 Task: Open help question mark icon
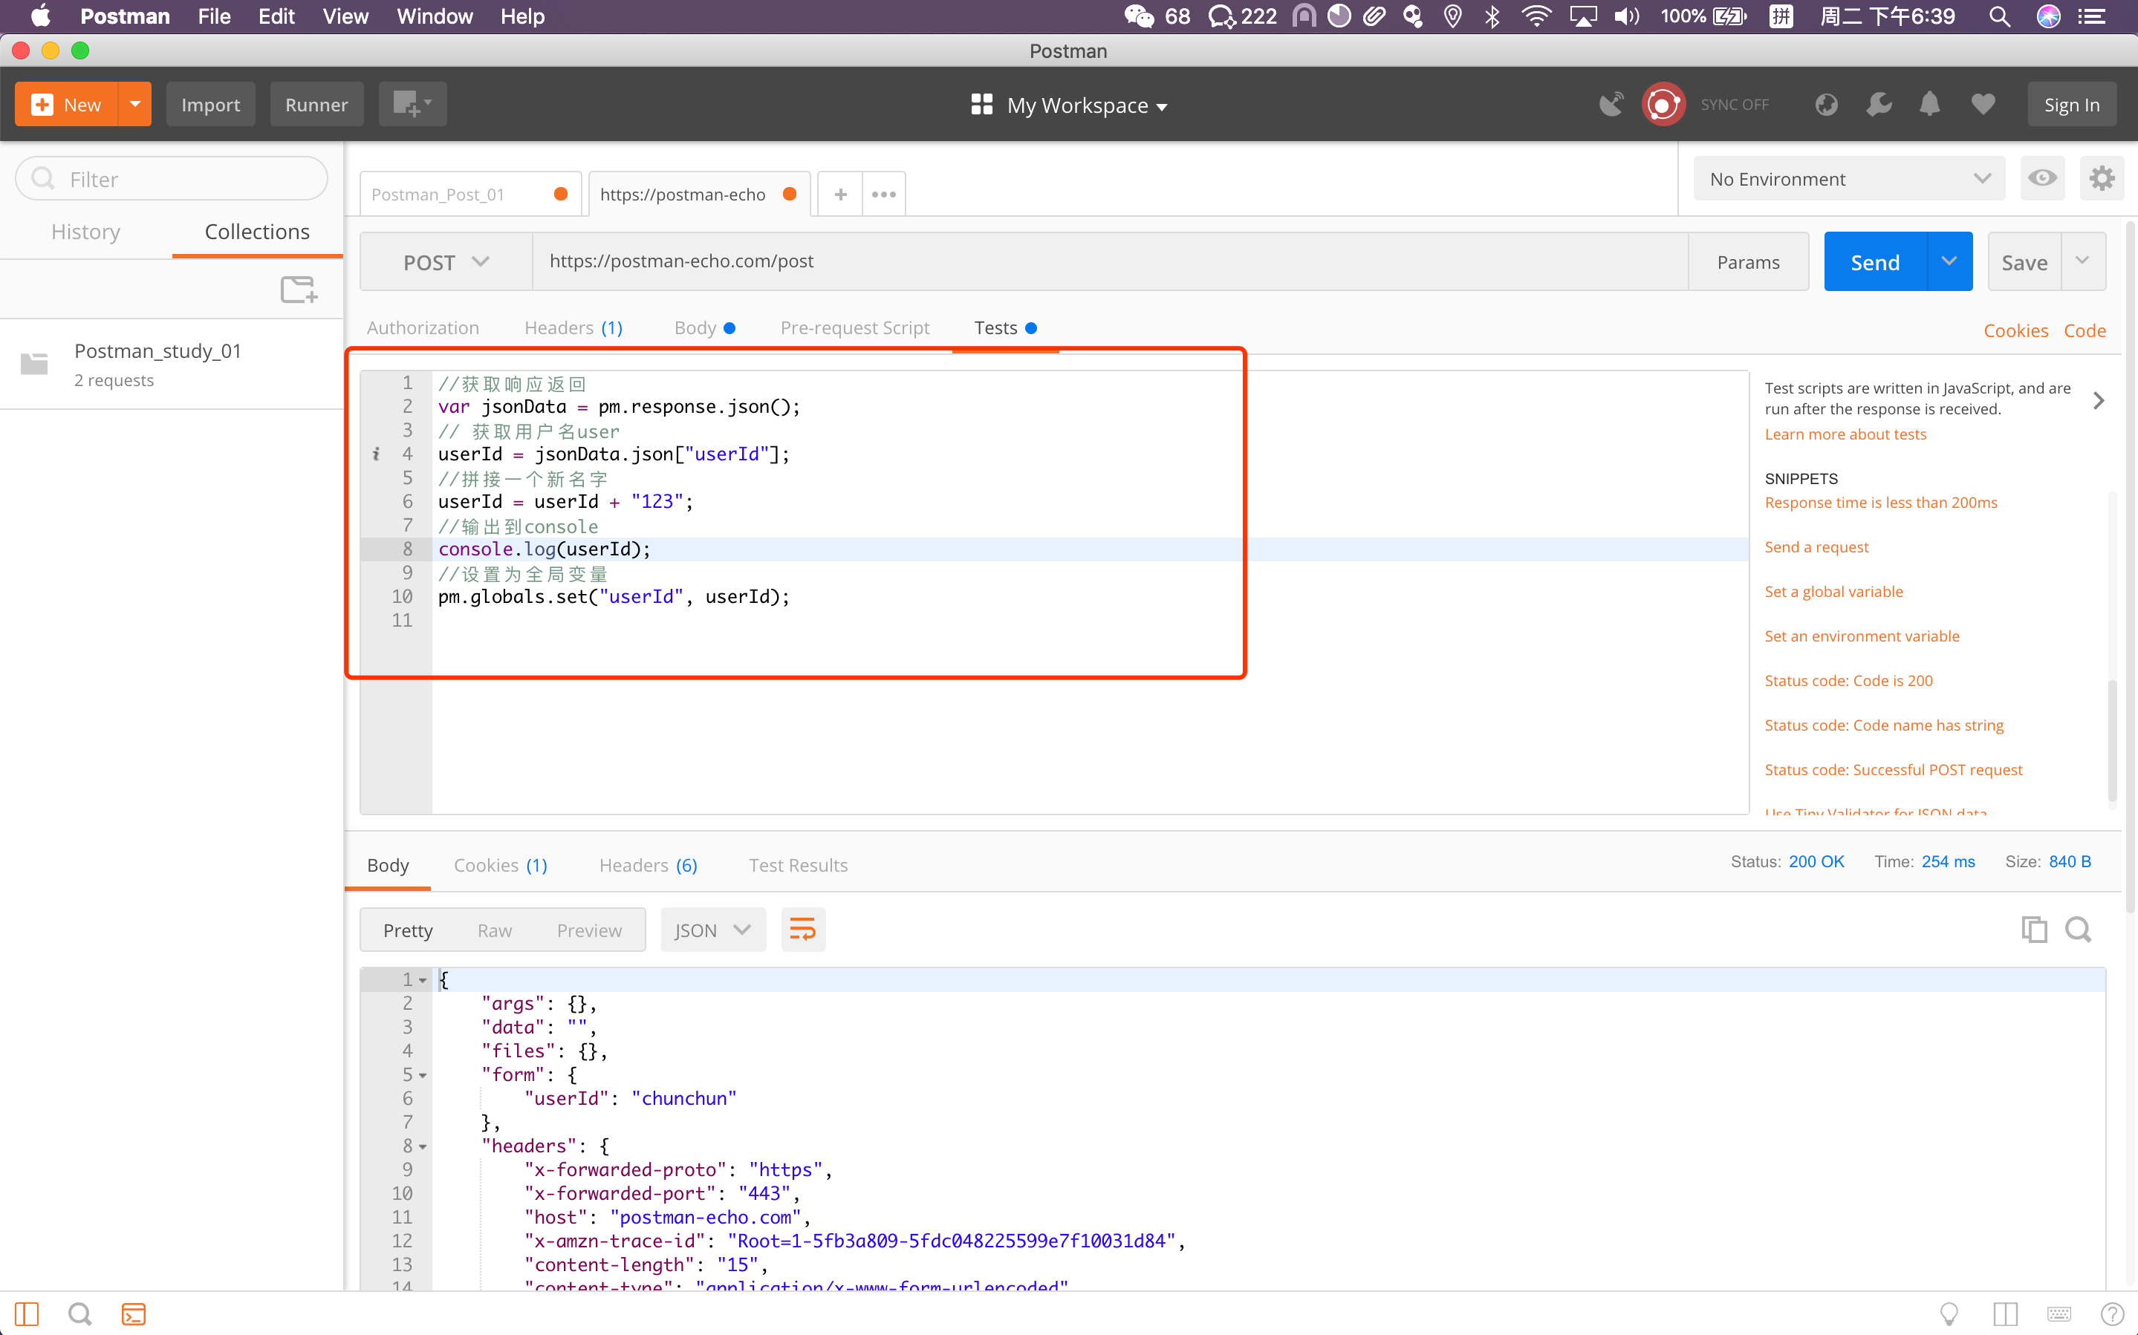2111,1313
